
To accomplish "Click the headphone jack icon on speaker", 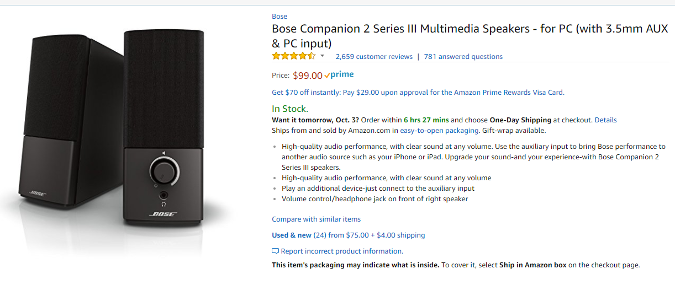I will [x=164, y=195].
